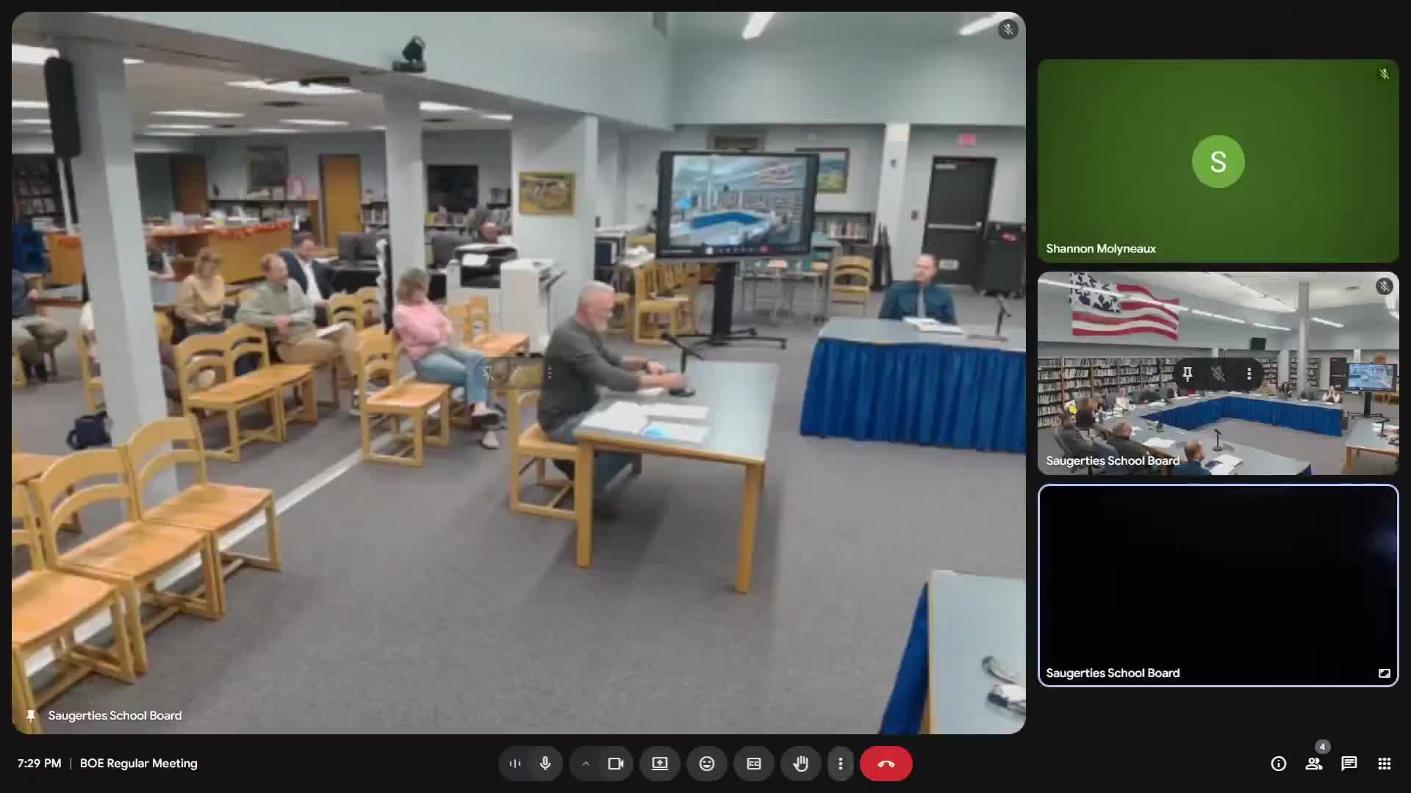
Task: Leave the call with red hang-up button
Action: click(886, 764)
